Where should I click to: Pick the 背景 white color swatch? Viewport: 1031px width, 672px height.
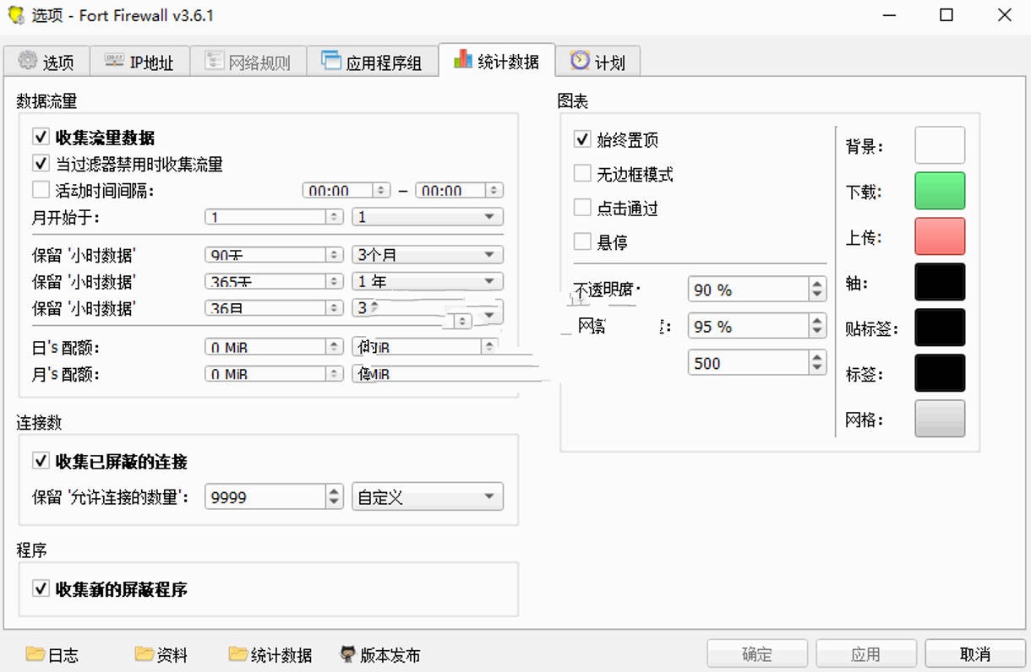[940, 145]
